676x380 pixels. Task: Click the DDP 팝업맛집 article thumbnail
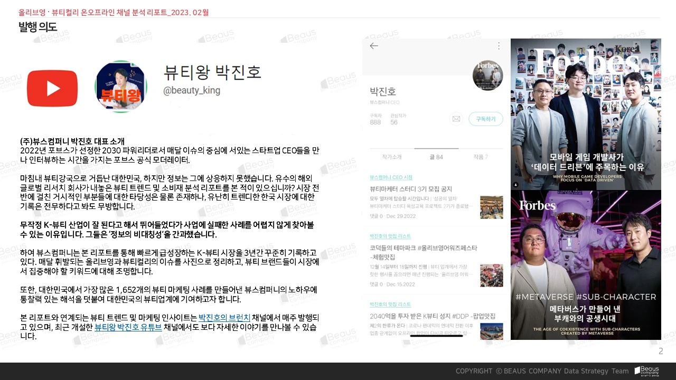click(491, 331)
